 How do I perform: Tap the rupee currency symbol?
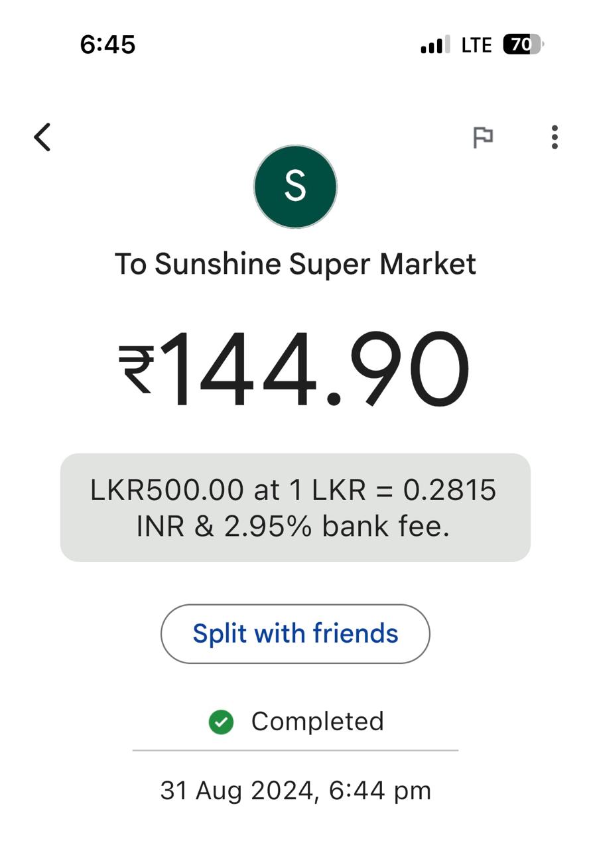point(137,369)
